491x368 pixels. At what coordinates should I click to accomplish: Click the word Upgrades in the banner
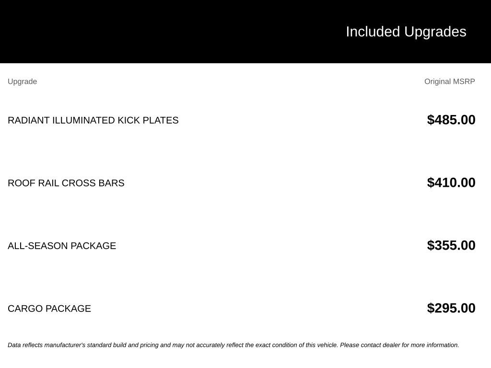point(435,32)
